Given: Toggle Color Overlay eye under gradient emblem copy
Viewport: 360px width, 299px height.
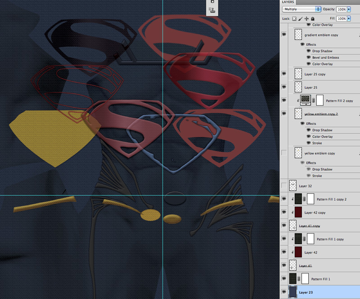Looking at the screenshot, I should 309,64.
